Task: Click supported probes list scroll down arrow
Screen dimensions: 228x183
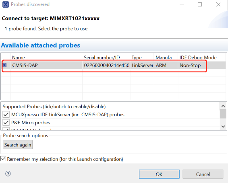Action: tap(223, 126)
